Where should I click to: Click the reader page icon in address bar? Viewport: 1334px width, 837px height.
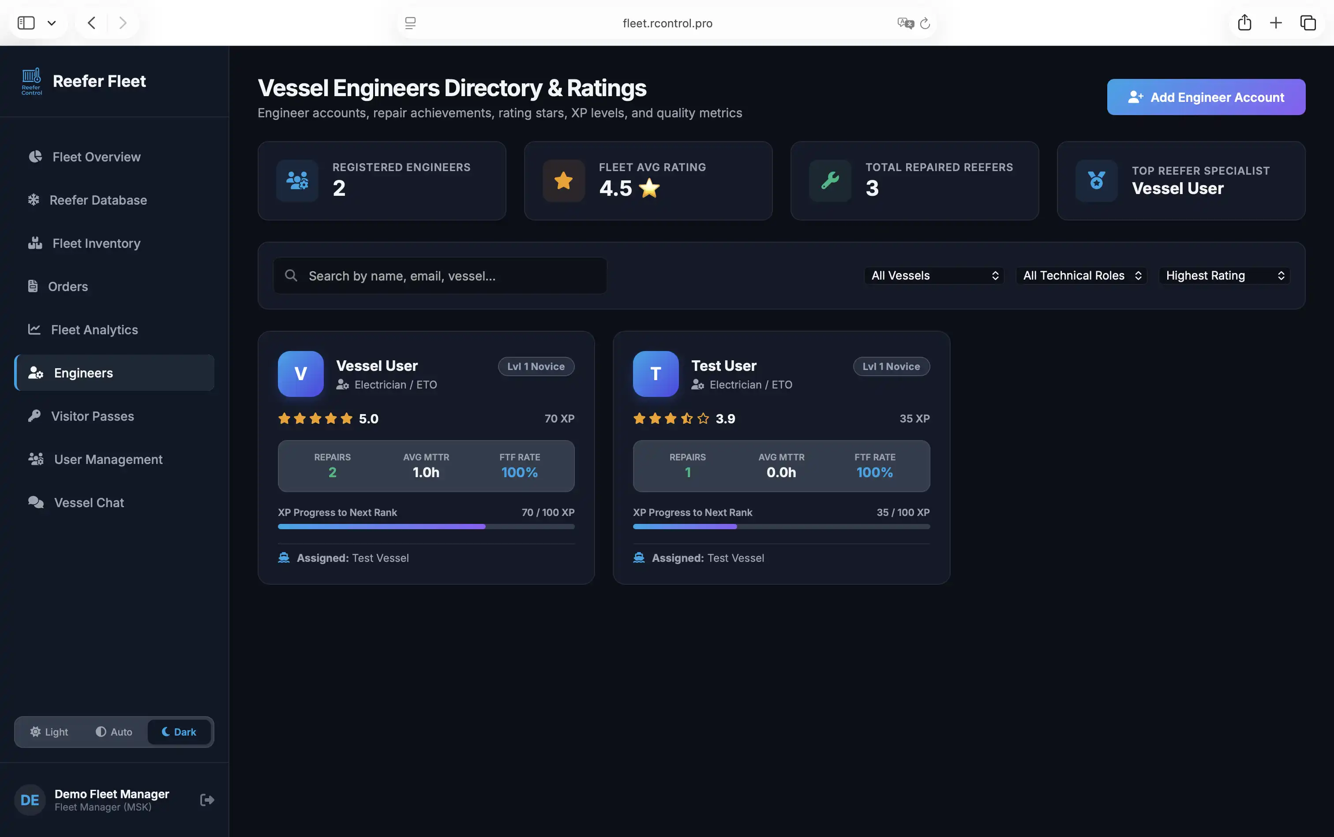click(410, 23)
